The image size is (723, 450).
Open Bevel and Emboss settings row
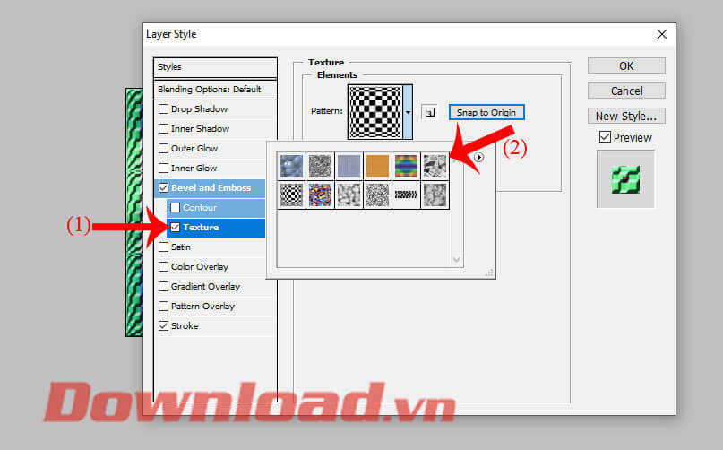click(x=211, y=188)
